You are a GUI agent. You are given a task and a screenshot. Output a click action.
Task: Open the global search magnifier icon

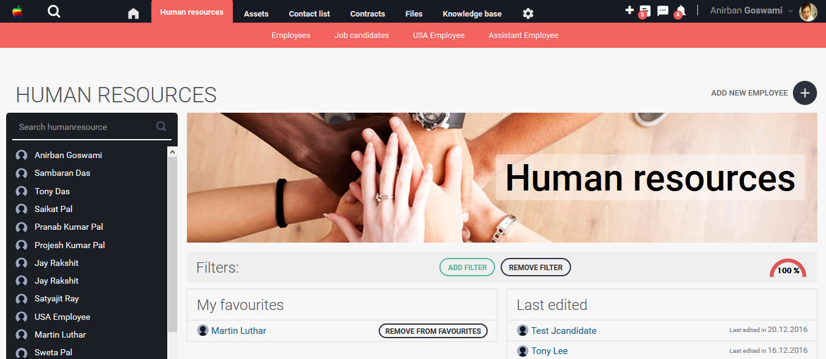coord(54,11)
